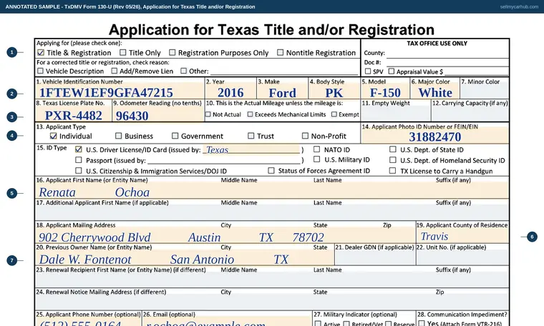Check U.S. Citizenship & Immigration Services/DOJ ID checkbox
The width and height of the screenshot is (544, 326).
(x=79, y=170)
